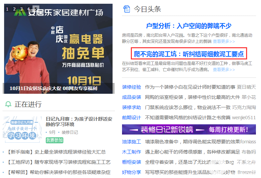Switch carousel to slide 1
This screenshot has width=261, height=178.
click(x=7, y=9)
